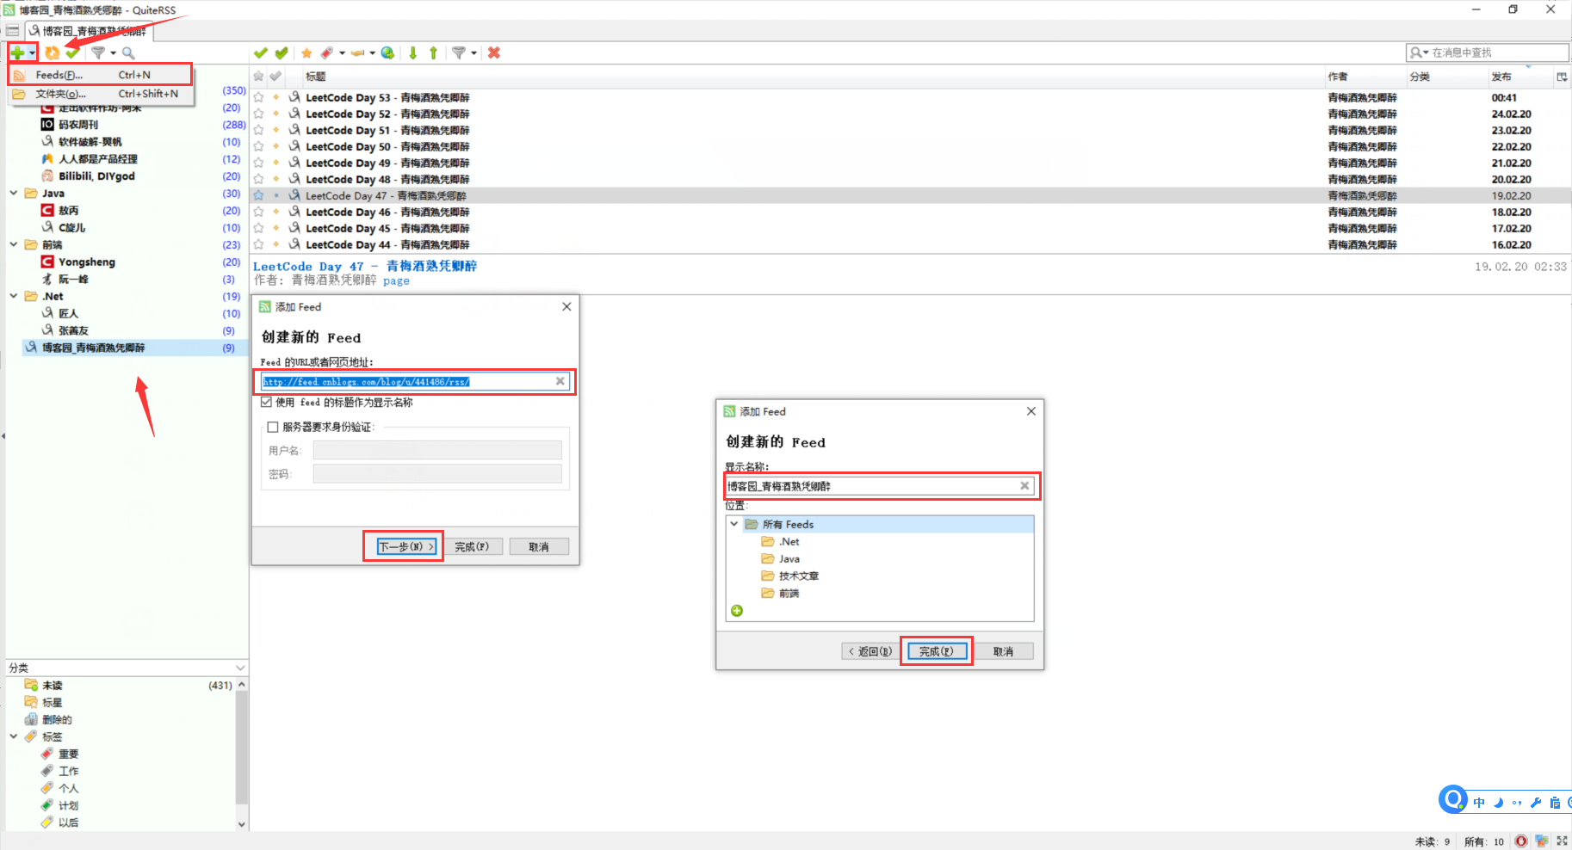Screen dimensions: 1572x850
Task: Click the column chooser icon in the header row
Action: click(1562, 77)
